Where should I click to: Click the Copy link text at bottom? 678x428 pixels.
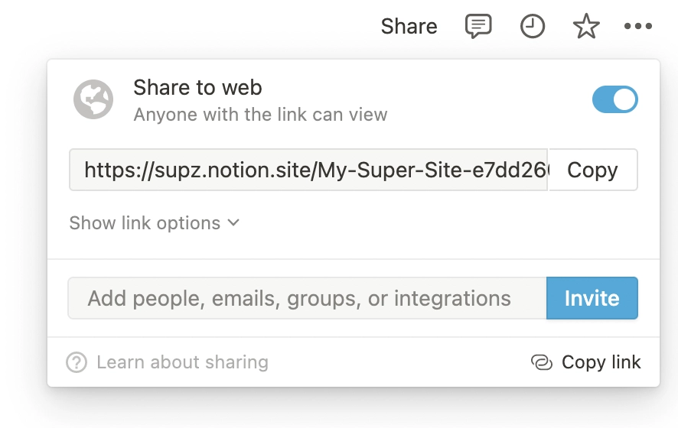click(x=601, y=362)
